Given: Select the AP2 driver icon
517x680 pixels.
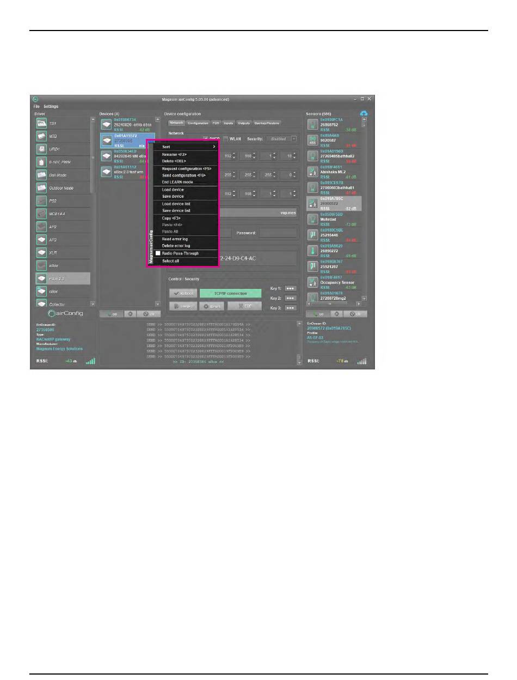Looking at the screenshot, I should click(42, 227).
